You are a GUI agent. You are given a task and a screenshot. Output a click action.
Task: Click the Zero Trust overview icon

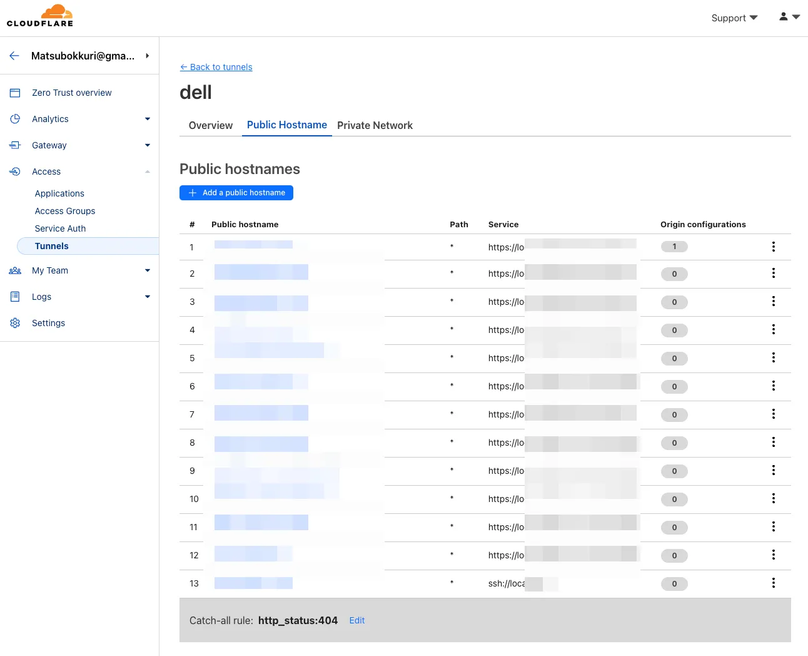click(x=15, y=93)
